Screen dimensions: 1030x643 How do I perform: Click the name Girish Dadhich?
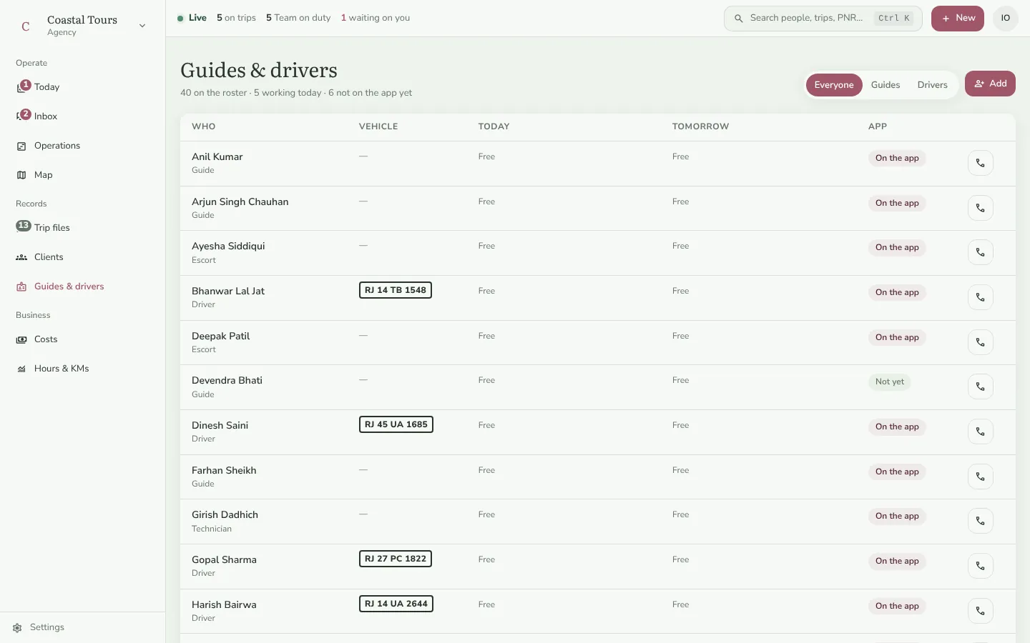(225, 515)
